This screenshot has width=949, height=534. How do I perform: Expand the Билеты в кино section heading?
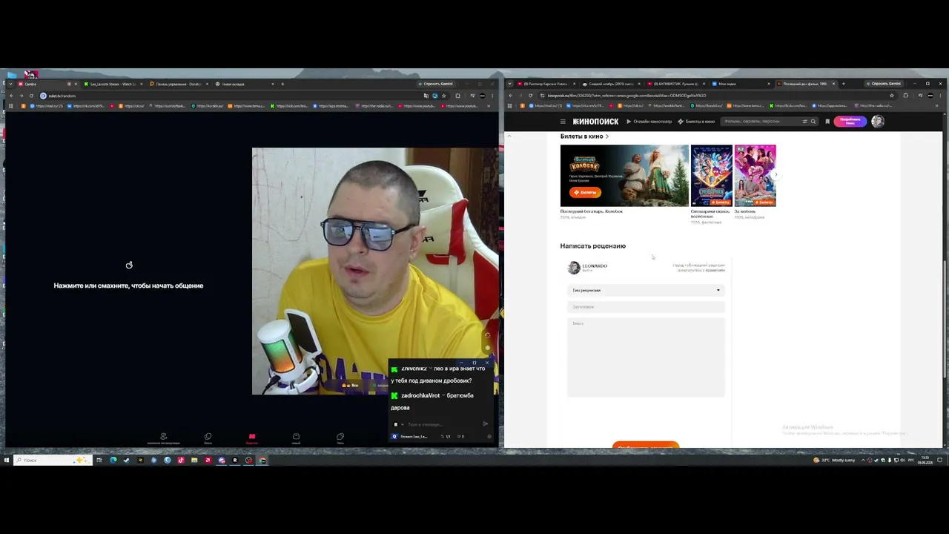coord(584,136)
